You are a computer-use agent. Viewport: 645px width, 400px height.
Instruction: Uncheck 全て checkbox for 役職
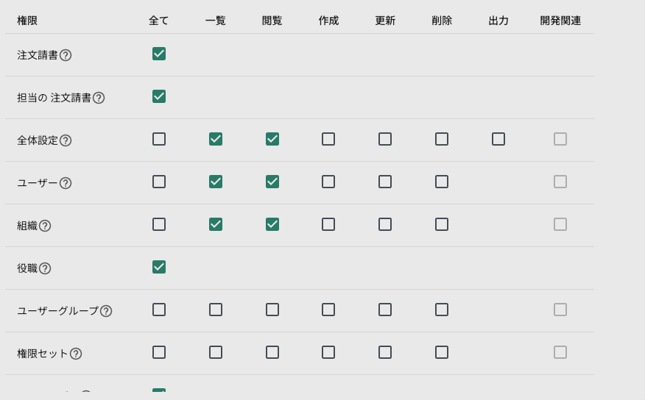point(159,268)
